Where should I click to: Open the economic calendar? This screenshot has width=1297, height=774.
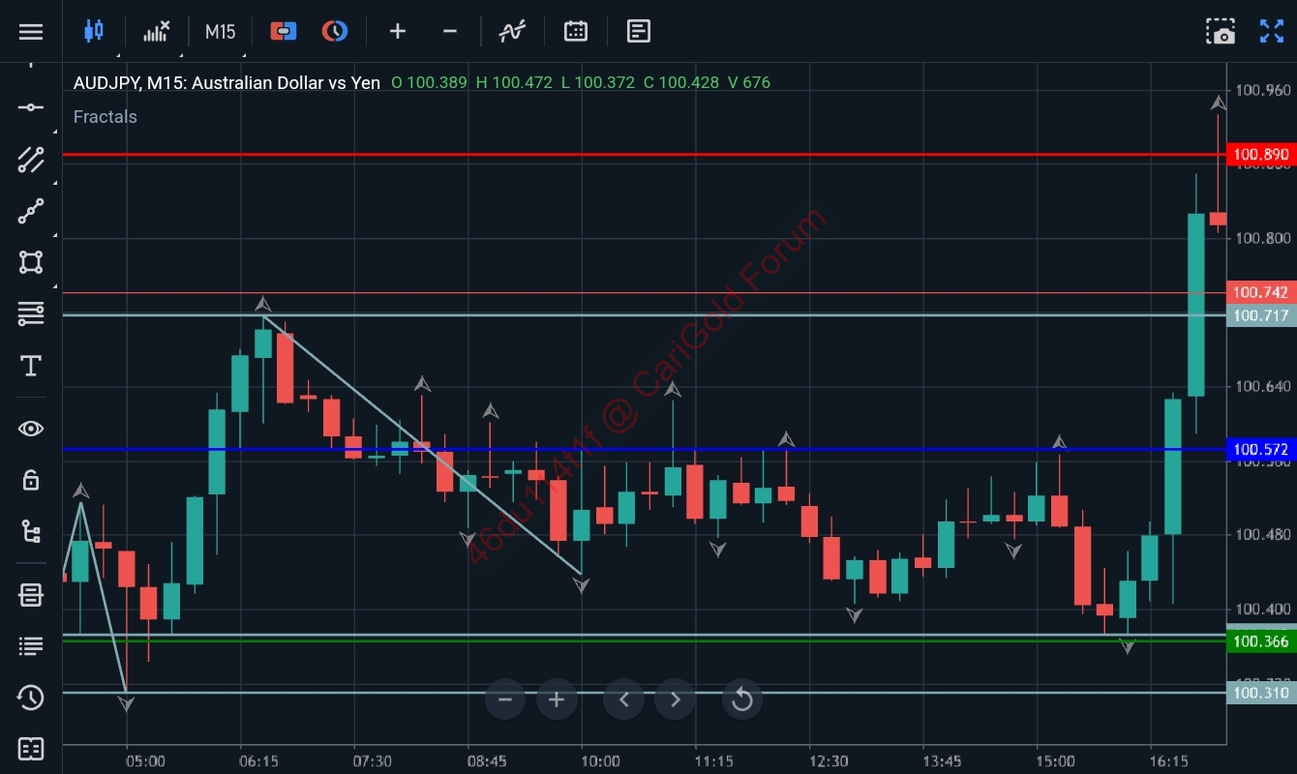click(x=576, y=32)
